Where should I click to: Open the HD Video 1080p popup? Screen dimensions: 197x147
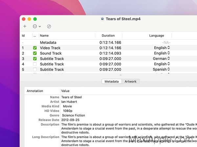(68, 111)
